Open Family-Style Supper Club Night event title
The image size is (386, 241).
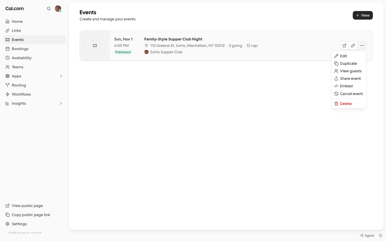click(173, 39)
